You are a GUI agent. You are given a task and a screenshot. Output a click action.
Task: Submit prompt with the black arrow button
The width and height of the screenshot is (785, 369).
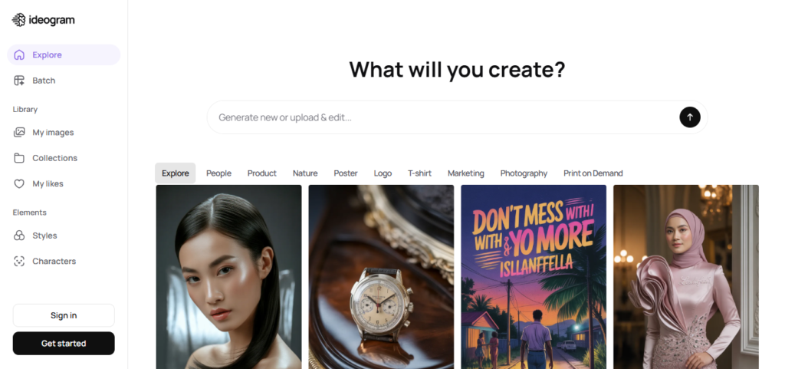click(x=689, y=117)
